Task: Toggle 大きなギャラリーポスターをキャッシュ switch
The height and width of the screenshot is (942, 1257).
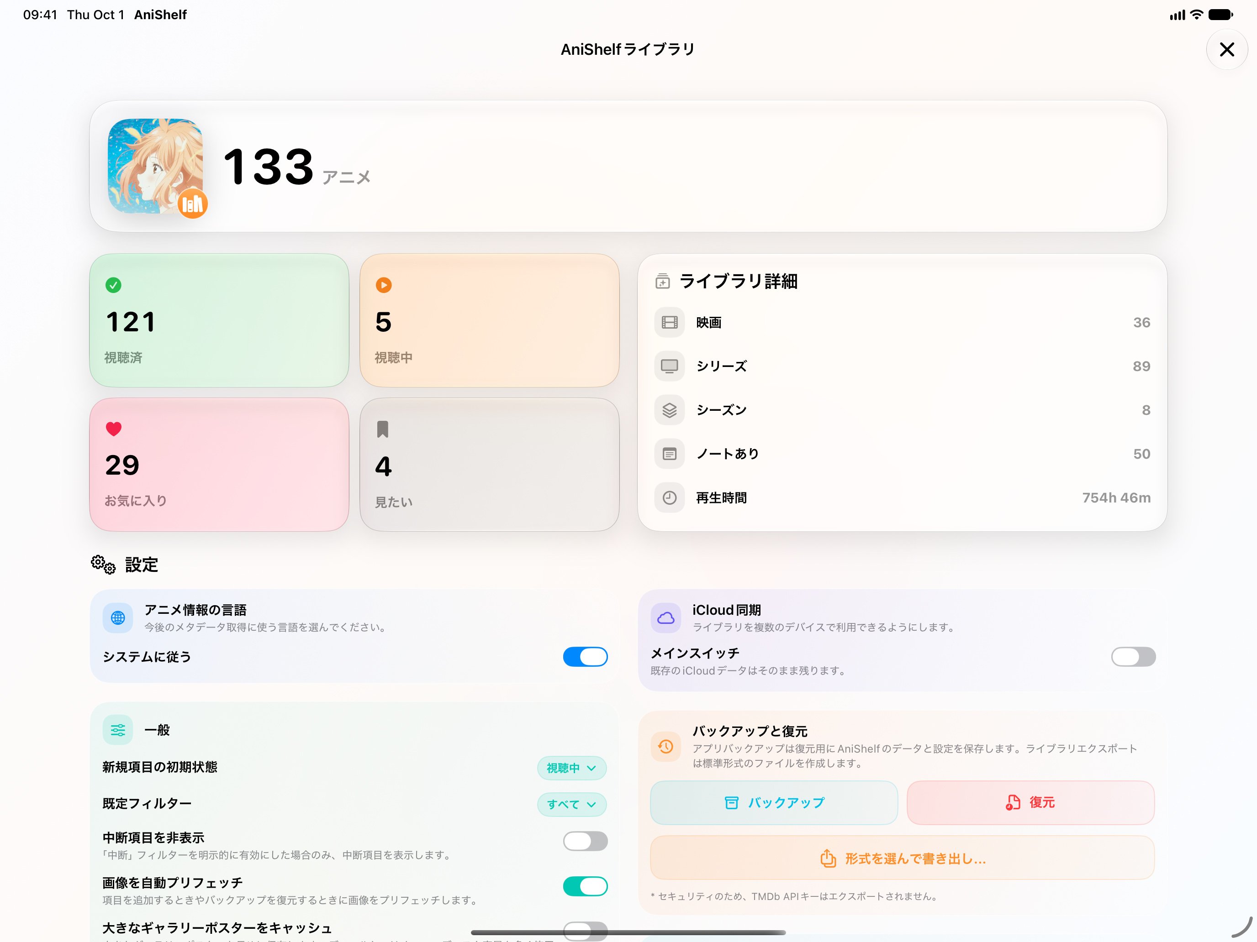Action: (x=585, y=931)
